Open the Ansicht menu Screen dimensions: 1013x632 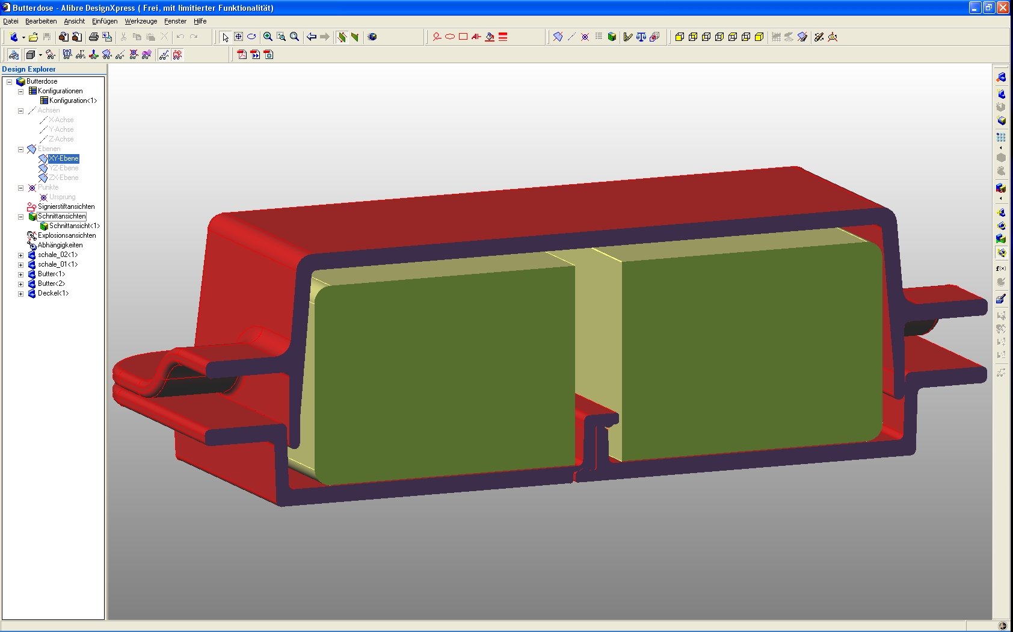75,21
